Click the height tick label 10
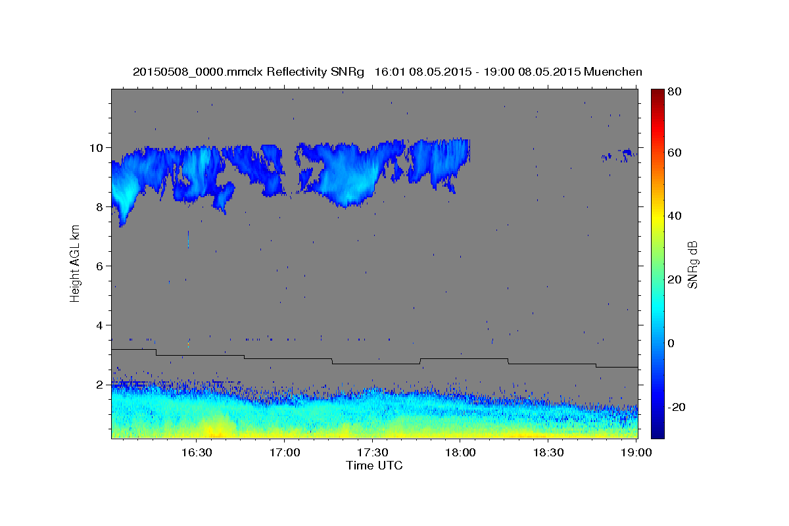This screenshot has height=526, width=789. [x=98, y=147]
